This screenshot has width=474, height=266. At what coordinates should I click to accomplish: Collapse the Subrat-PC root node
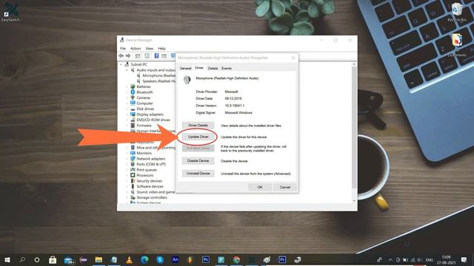coord(121,64)
